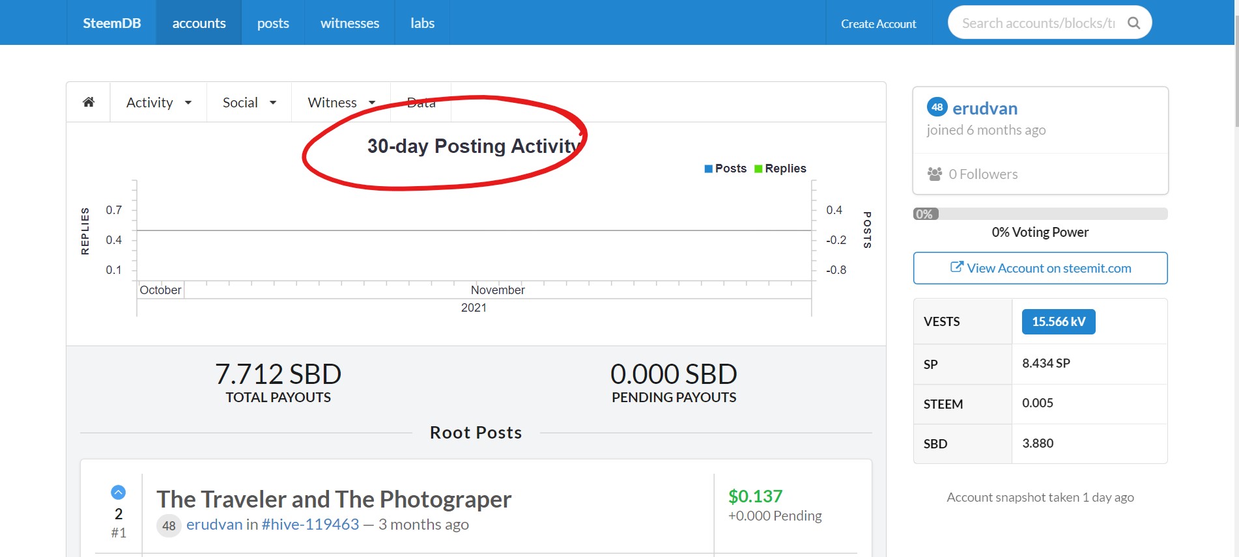Viewport: 1239px width, 557px height.
Task: Click the 8.434 SP value
Action: click(1046, 363)
